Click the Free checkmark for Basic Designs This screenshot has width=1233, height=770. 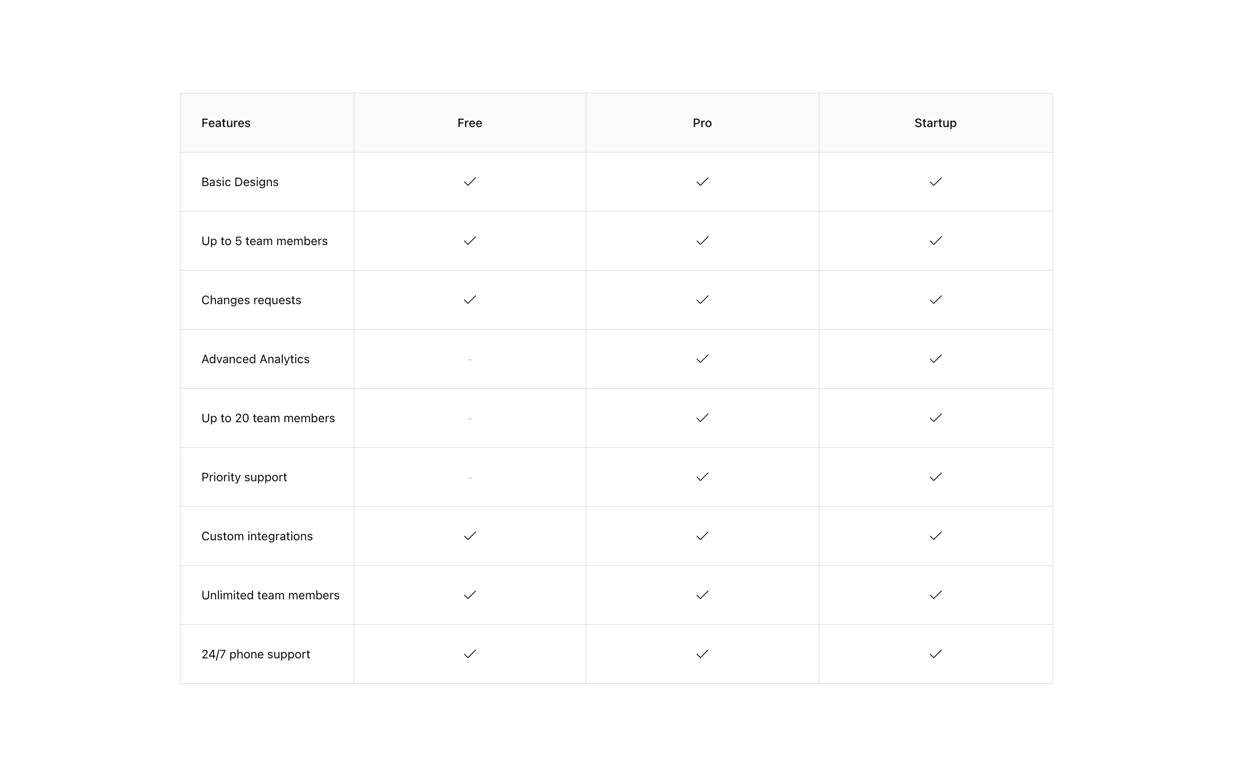470,182
